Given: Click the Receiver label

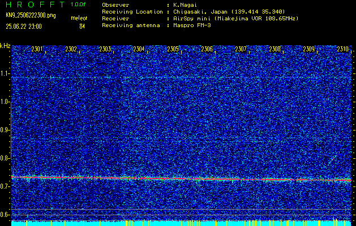Looking at the screenshot, I should tap(115, 18).
